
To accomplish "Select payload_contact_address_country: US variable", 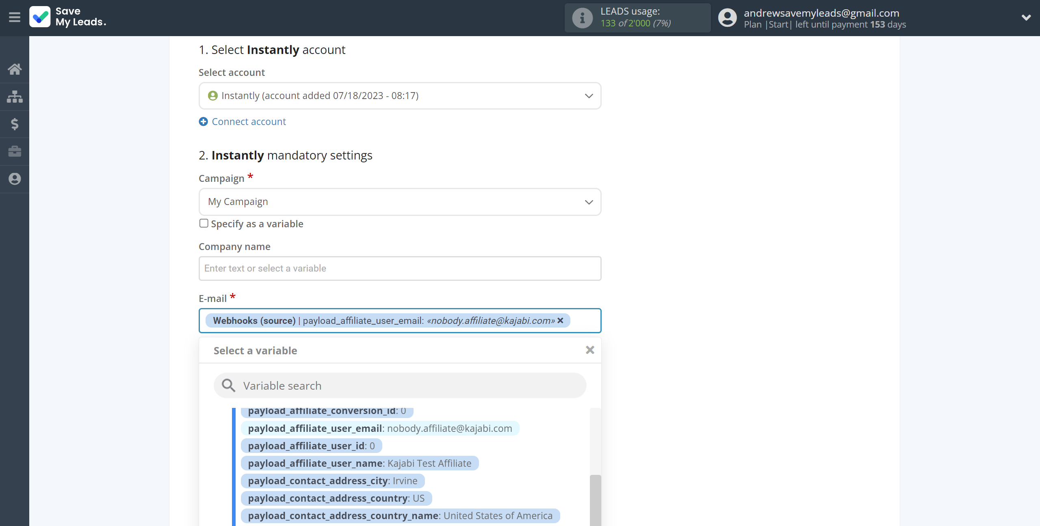I will (x=336, y=498).
